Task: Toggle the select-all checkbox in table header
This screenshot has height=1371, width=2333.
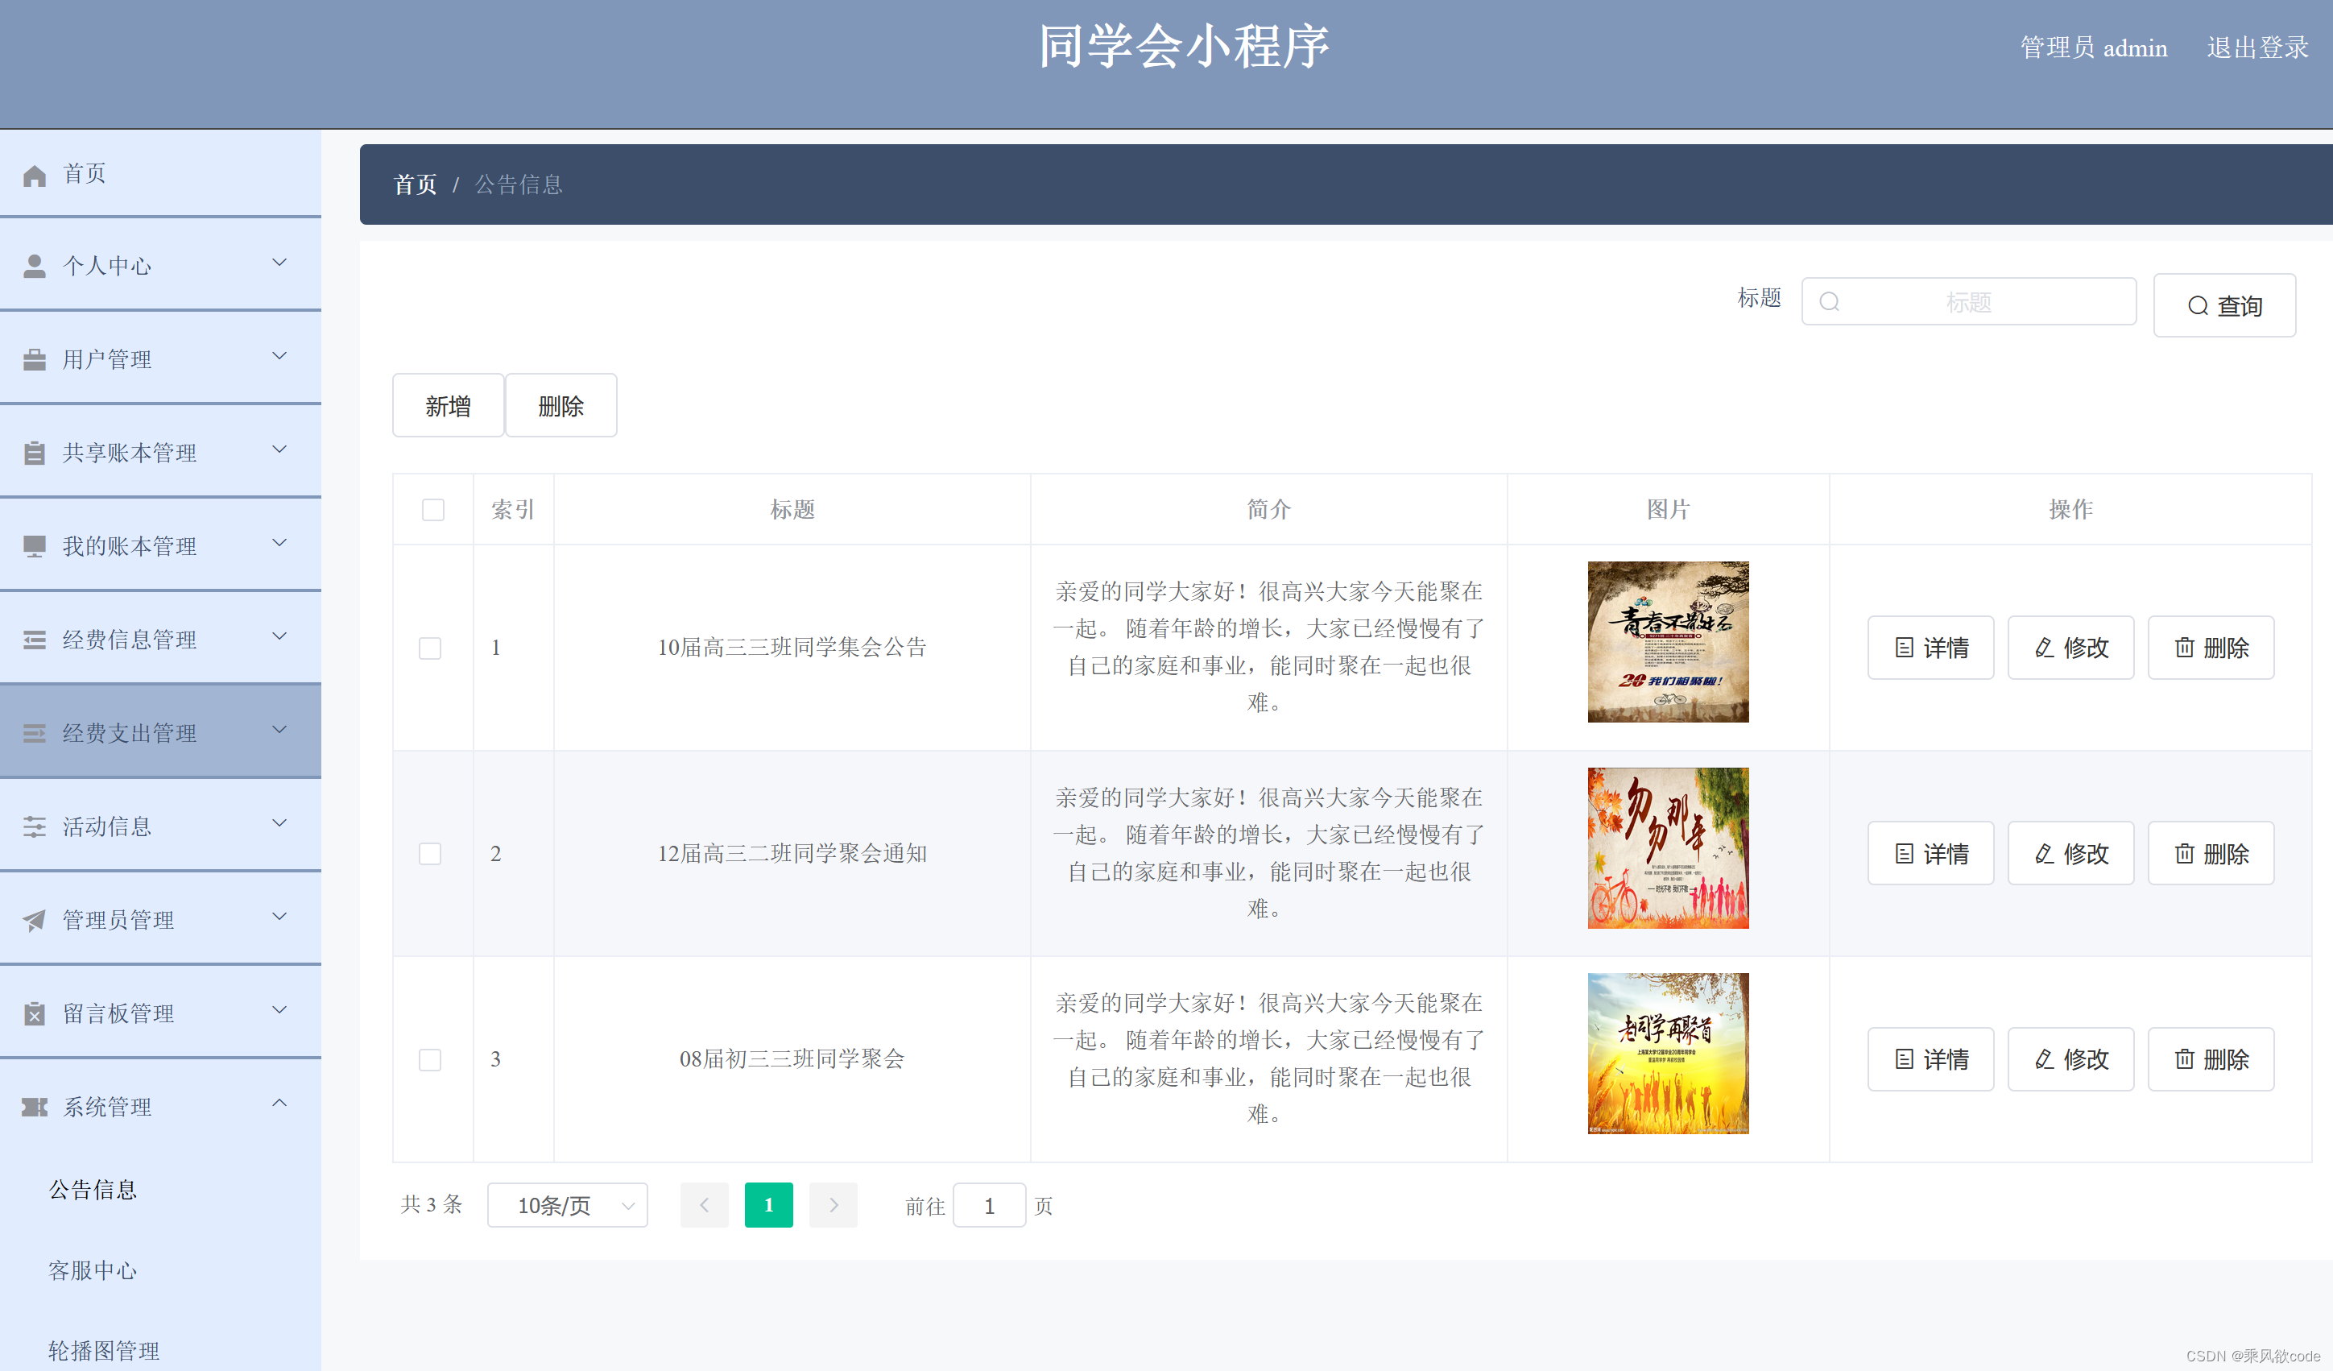Action: pyautogui.click(x=432, y=509)
